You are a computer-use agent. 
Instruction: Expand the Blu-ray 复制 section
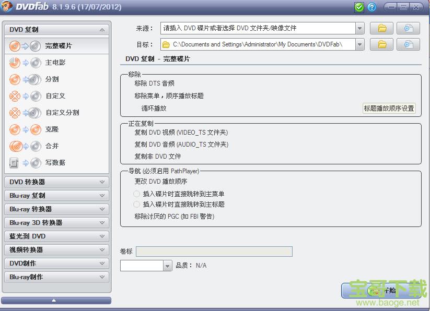56,196
